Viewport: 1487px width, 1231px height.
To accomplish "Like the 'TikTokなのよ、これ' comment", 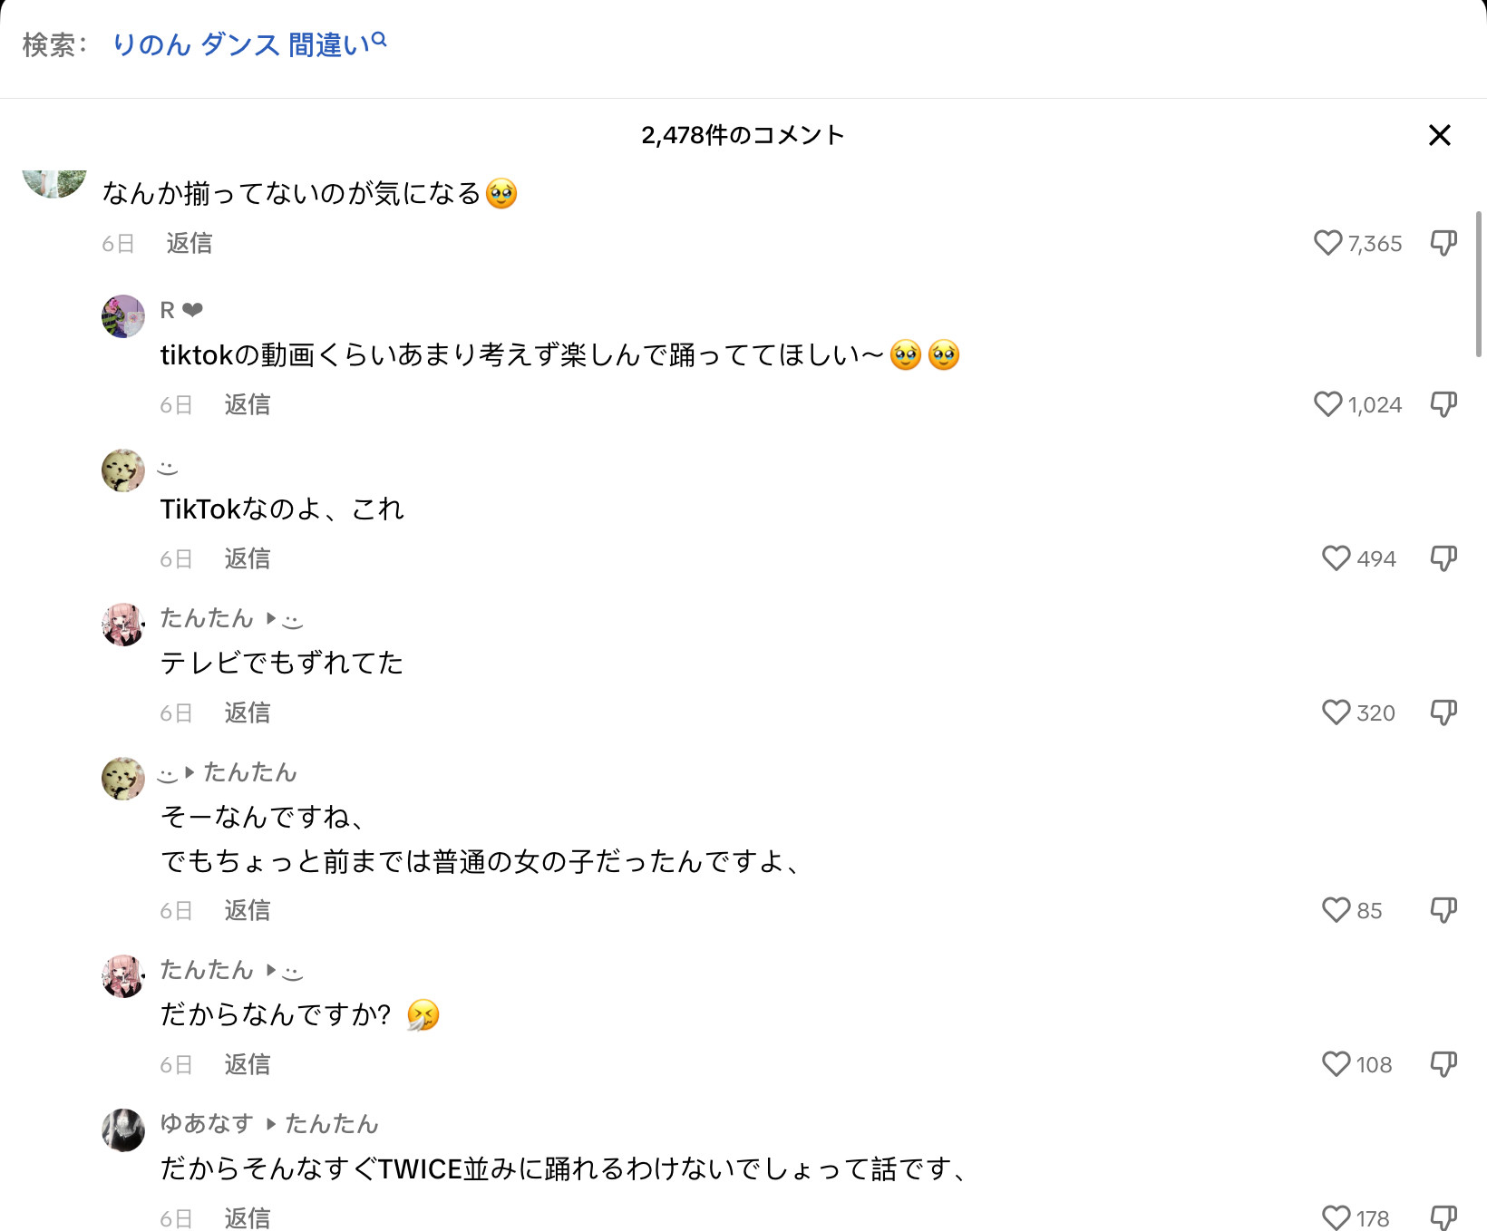I will point(1336,558).
